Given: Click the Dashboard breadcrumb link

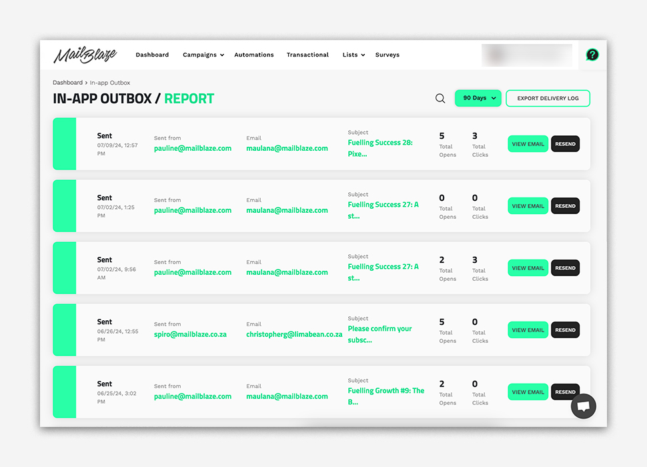Looking at the screenshot, I should tap(67, 83).
